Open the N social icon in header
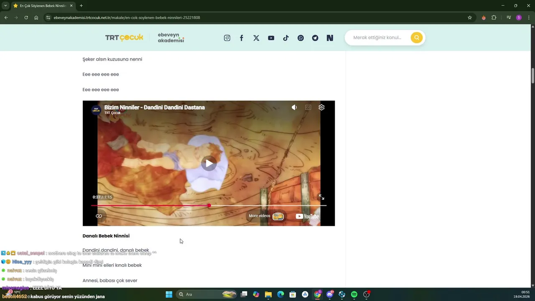The width and height of the screenshot is (535, 301). click(x=330, y=38)
